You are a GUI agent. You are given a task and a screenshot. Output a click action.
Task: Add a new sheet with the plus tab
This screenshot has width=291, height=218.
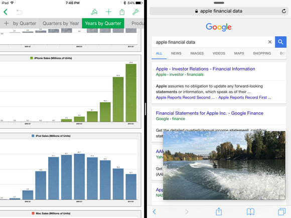pos(6,24)
